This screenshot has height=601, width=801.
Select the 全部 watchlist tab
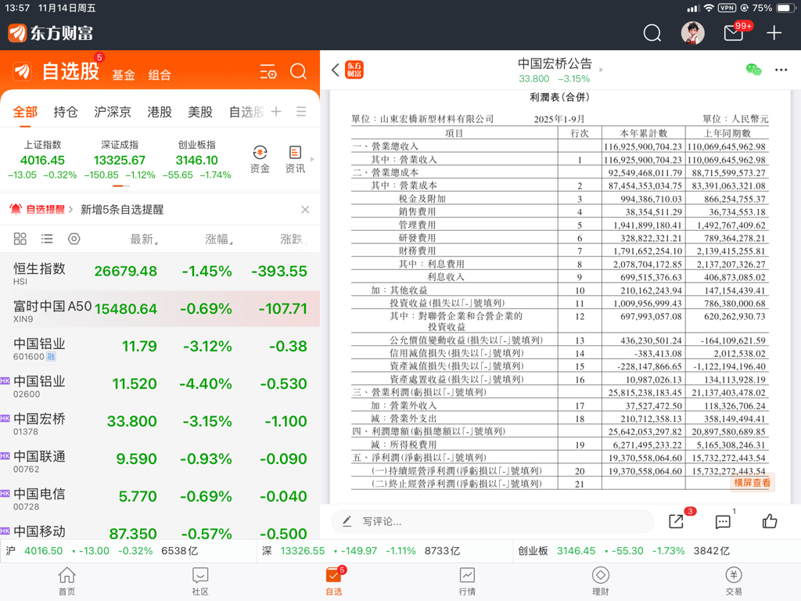[25, 112]
